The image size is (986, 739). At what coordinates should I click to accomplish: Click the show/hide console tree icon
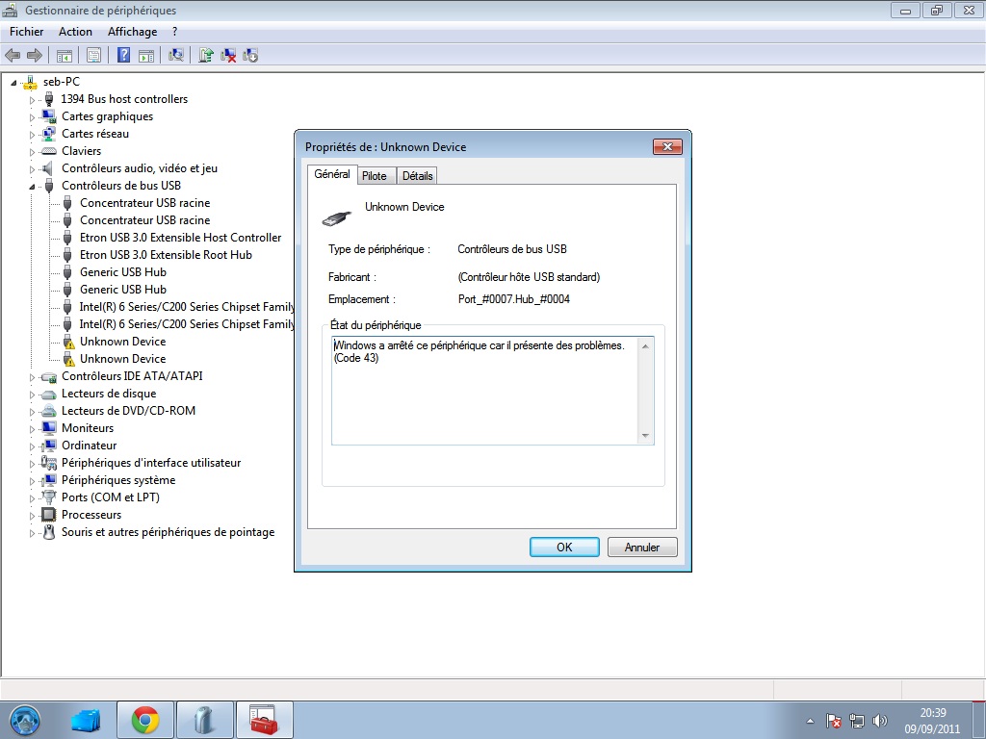point(65,55)
